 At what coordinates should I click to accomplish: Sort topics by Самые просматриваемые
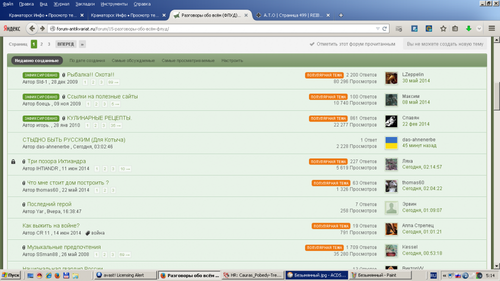pos(188,60)
